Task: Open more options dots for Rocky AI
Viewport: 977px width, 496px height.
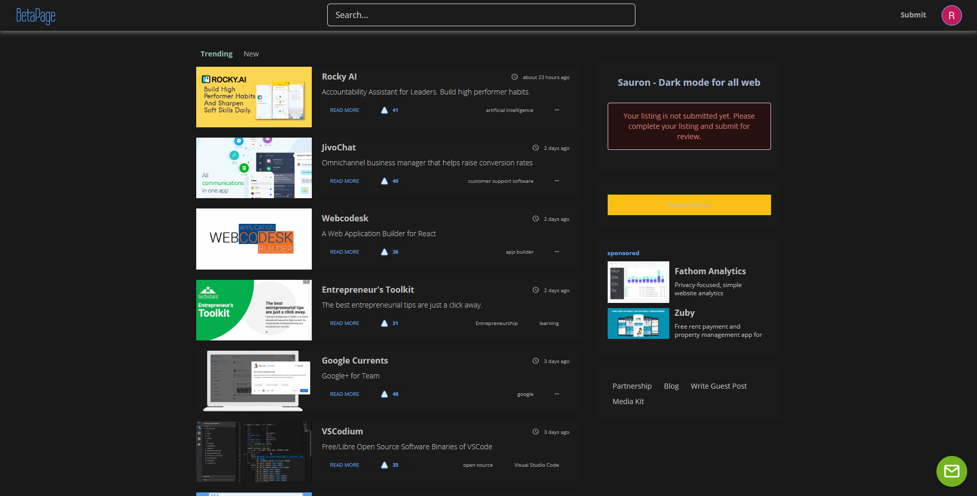Action: [x=557, y=110]
